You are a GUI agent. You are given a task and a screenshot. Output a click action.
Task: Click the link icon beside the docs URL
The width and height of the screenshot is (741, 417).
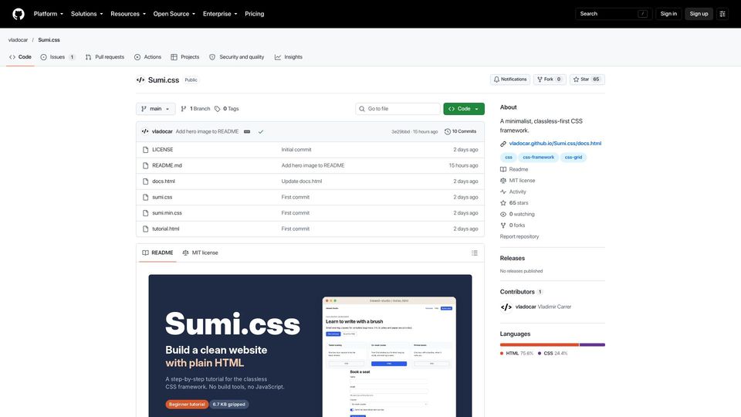[503, 144]
